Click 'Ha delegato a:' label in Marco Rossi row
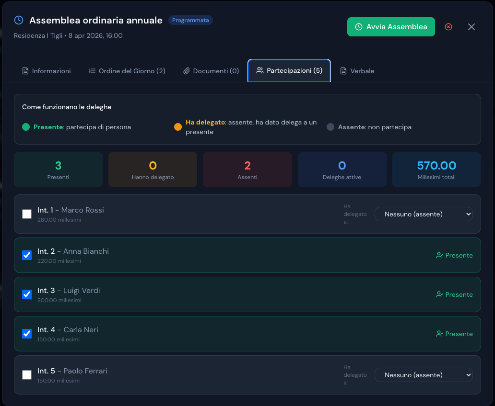Viewport: 495px width, 406px height. 355,214
